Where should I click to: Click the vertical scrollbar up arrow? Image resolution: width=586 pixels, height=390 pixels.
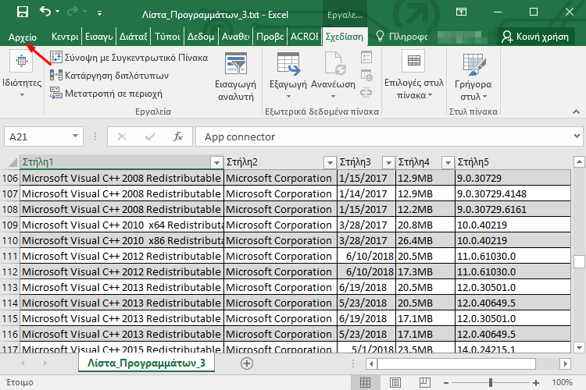point(579,162)
